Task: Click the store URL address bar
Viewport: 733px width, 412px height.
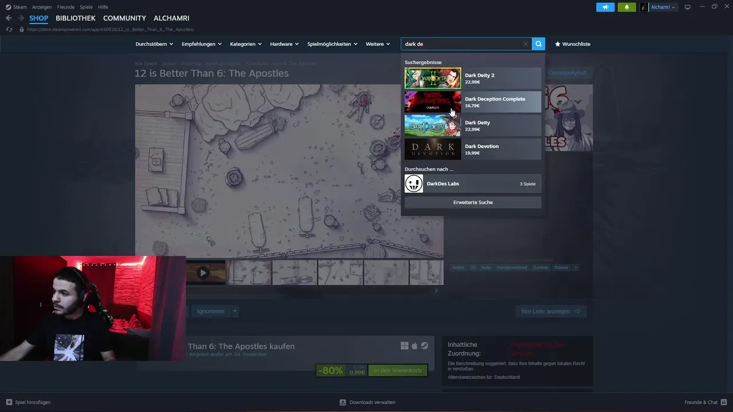Action: click(x=111, y=29)
